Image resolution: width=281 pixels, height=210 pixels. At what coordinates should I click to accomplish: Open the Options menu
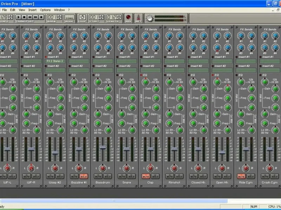(45, 10)
